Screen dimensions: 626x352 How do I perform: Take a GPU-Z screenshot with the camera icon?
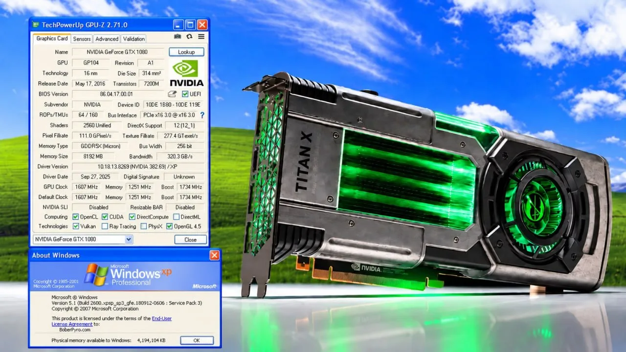point(178,37)
